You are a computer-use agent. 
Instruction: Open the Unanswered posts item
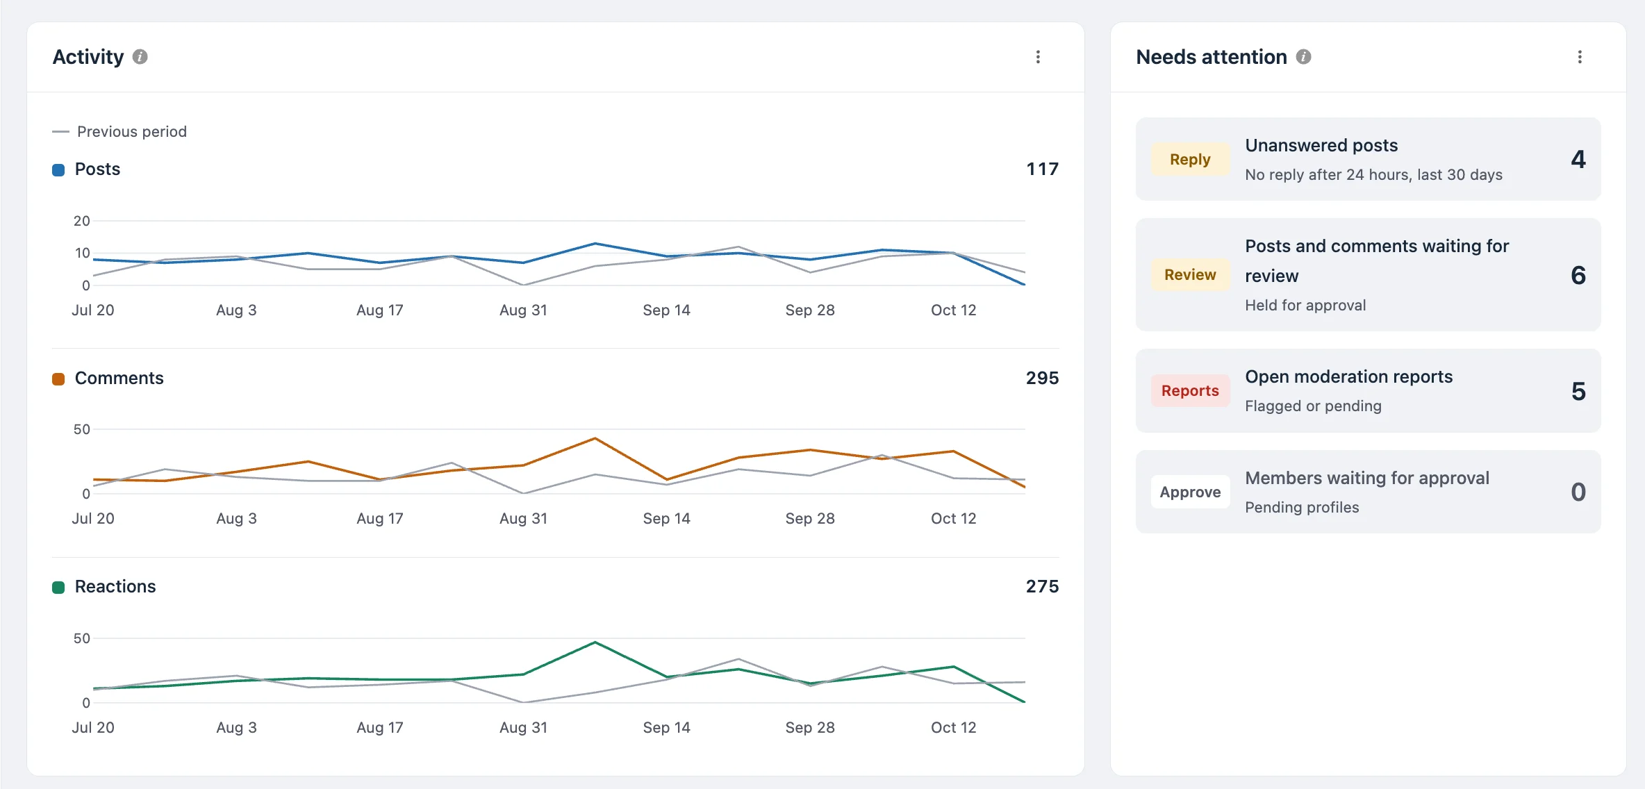[x=1368, y=159]
